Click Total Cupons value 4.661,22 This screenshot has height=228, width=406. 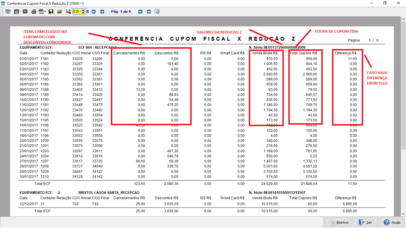309,166
